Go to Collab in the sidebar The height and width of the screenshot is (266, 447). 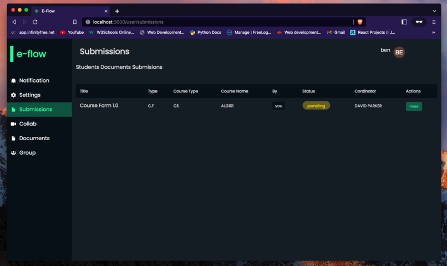(x=39, y=124)
